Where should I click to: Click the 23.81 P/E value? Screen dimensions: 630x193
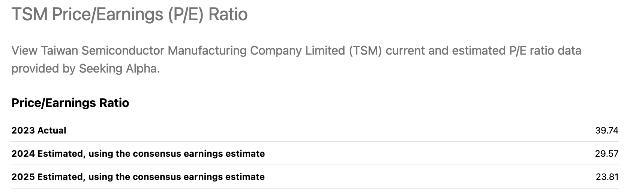tap(607, 177)
